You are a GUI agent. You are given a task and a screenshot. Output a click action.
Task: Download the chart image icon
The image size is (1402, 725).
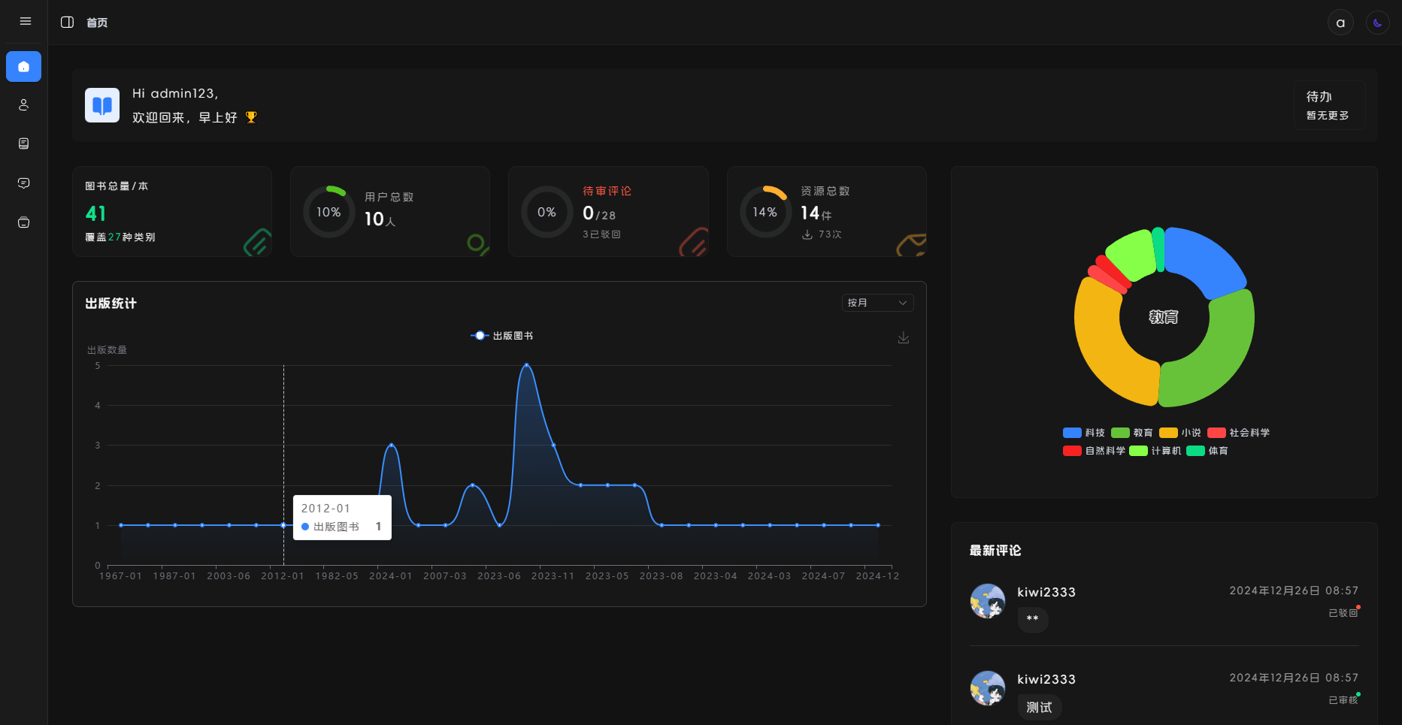click(x=904, y=338)
